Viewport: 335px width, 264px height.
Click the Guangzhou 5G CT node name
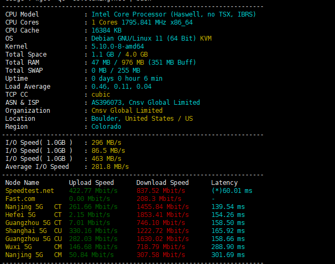(33, 223)
